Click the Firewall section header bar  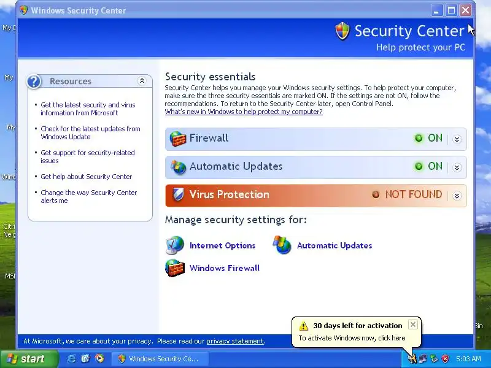pyautogui.click(x=315, y=139)
